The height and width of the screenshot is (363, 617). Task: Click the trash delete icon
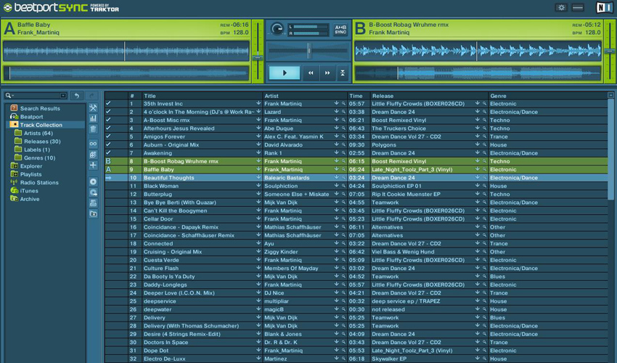[93, 129]
